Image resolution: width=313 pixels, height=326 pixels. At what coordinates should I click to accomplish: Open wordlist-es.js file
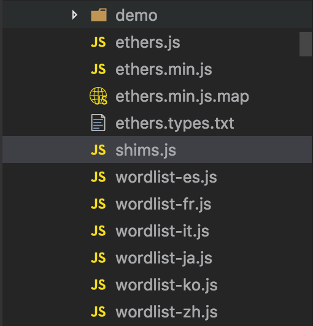166,177
